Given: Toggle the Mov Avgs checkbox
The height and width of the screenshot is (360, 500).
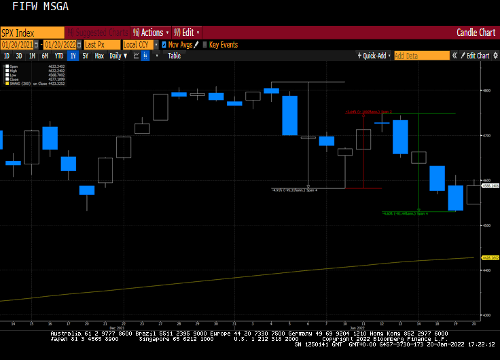Looking at the screenshot, I should (x=164, y=45).
